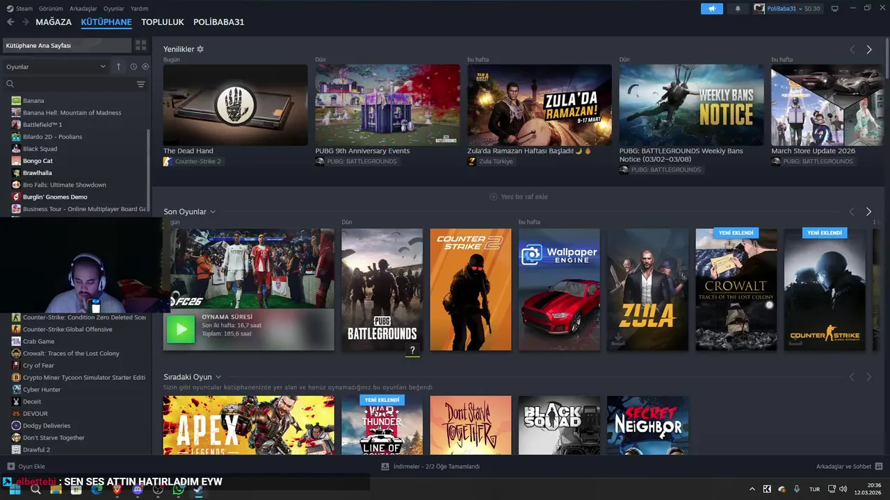Go to the KÜTÜPHANE tab
The image size is (890, 500).
106,22
